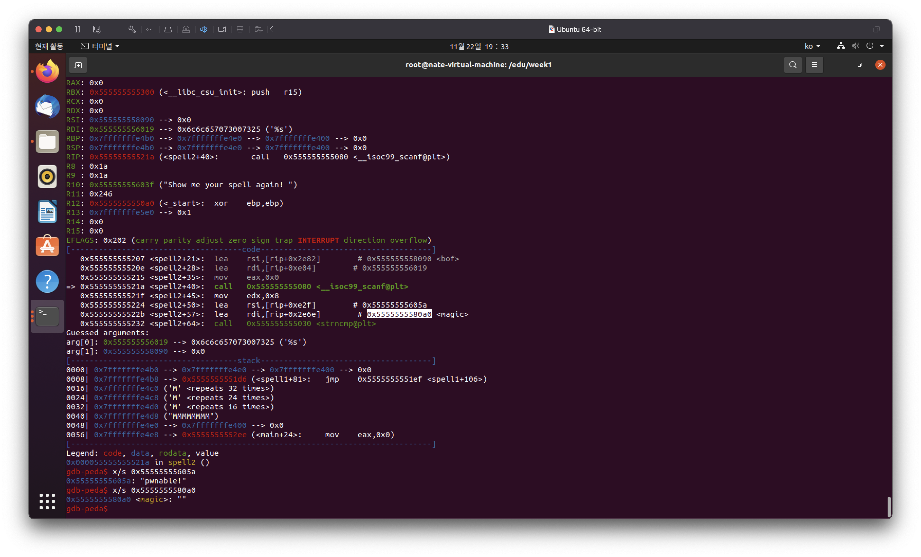921x557 pixels.
Task: Open Rhythmbox music player in dock
Action: click(x=47, y=177)
